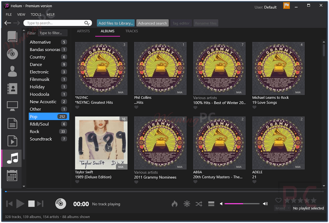Select the Rock genre
329x223 pixels.
(x=49, y=131)
